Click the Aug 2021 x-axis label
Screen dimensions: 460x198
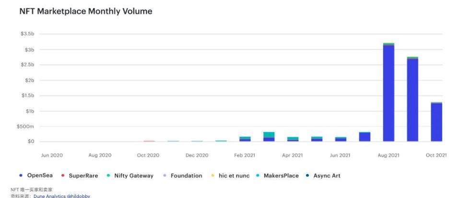pos(388,155)
